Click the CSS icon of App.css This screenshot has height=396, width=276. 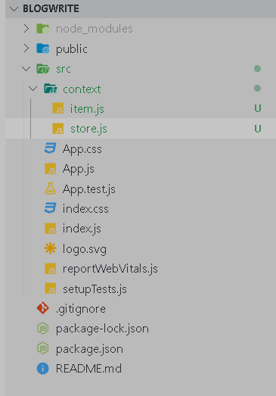50,148
